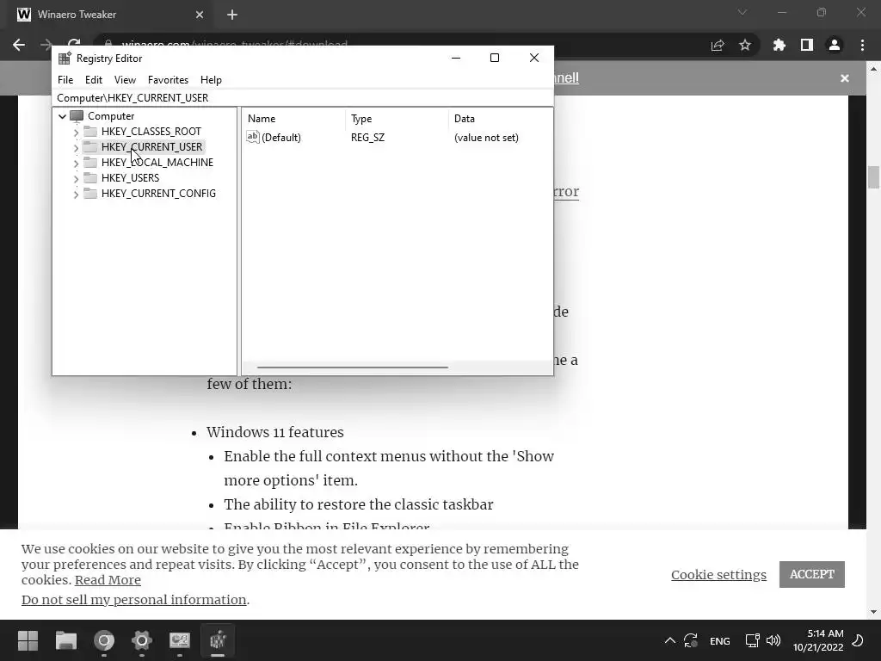Image resolution: width=881 pixels, height=661 pixels.
Task: Click the registry address path field
Action: pyautogui.click(x=302, y=98)
